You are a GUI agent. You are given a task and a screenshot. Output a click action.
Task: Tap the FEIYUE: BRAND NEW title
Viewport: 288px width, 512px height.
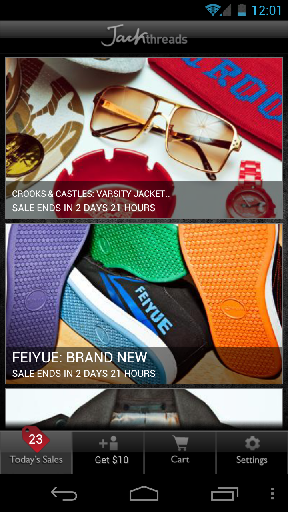point(80,357)
